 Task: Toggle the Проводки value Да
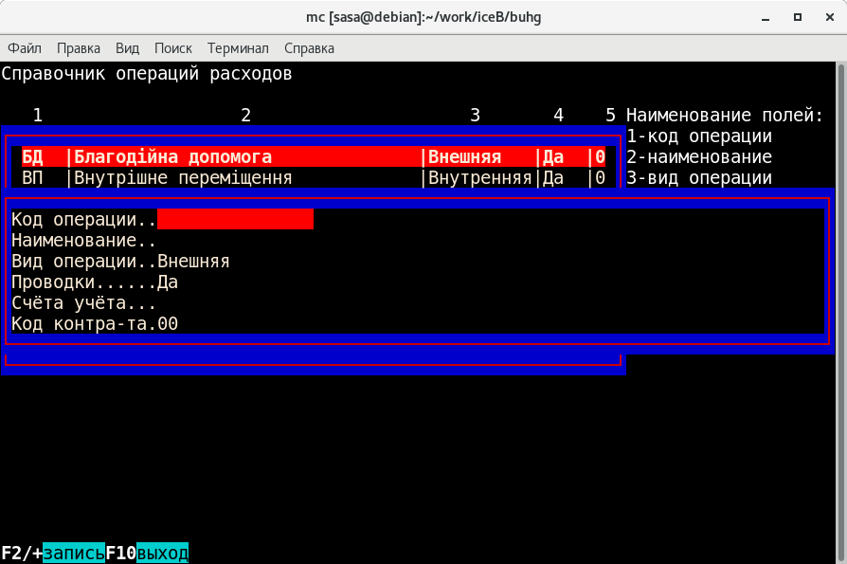point(168,282)
